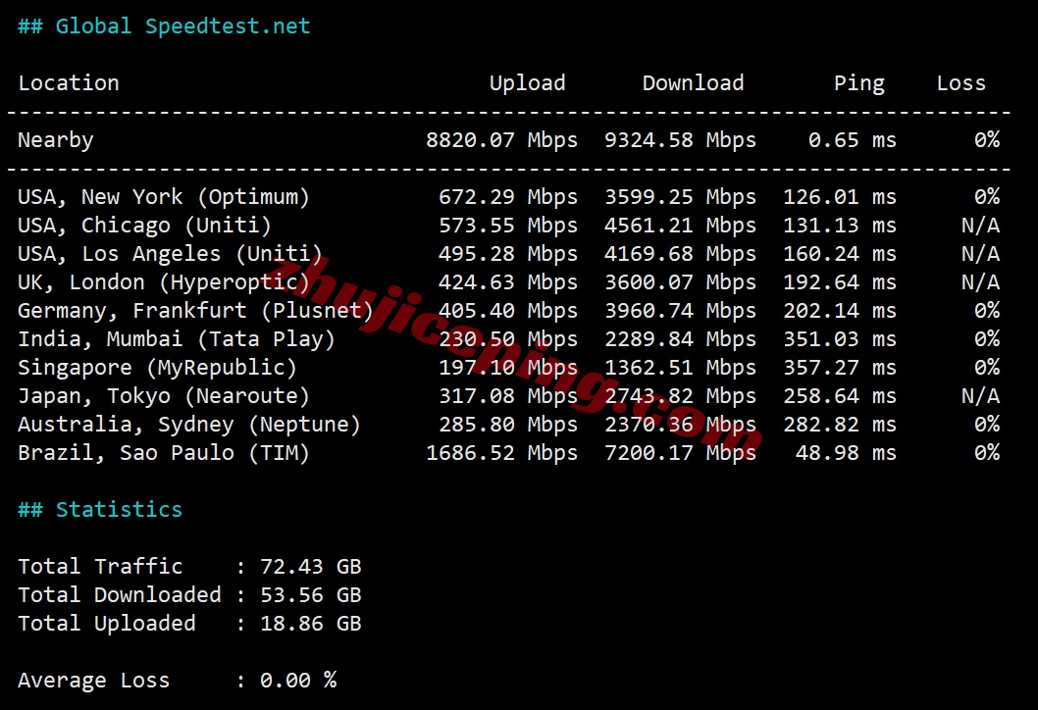Click Germany, Frankfurt (Plusnet) row label
The height and width of the screenshot is (710, 1038).
(195, 311)
